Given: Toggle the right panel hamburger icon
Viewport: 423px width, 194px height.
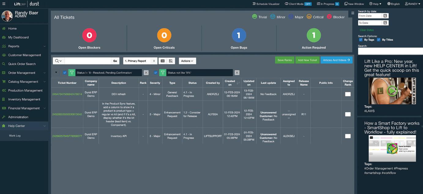Looking at the screenshot, I should [353, 13].
